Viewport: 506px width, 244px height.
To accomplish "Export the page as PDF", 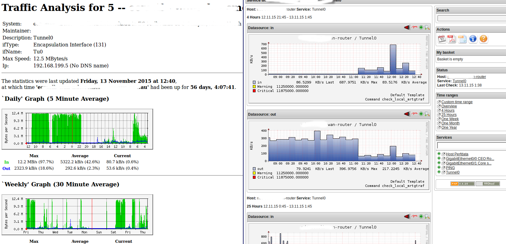I will (x=452, y=39).
